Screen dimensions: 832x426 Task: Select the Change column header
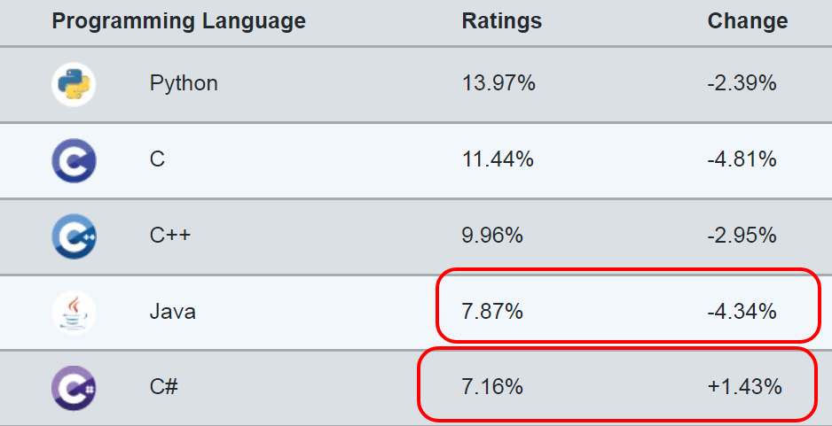[747, 21]
